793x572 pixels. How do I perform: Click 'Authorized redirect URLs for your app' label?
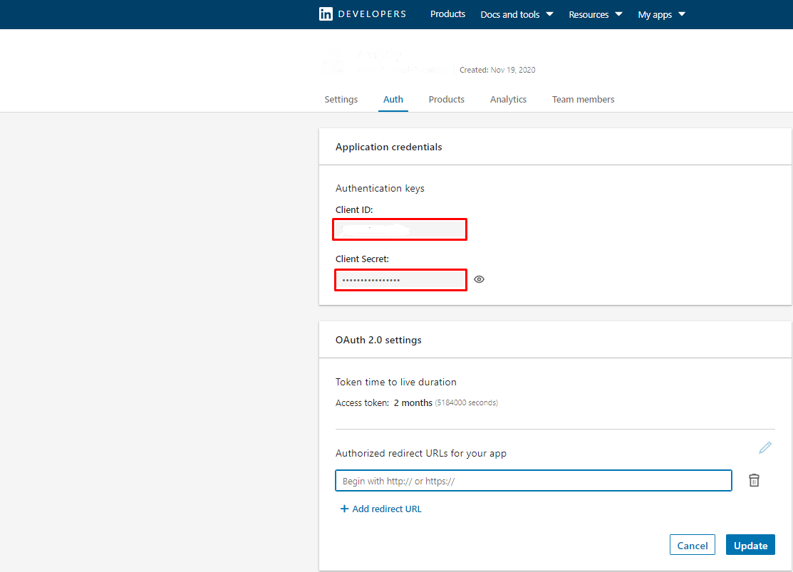(421, 453)
